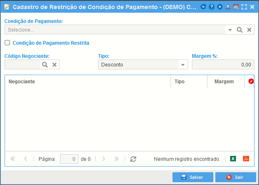Viewport: 259px width, 185px height.
Task: Enable Condição de Pagamento Restrita checkbox
Action: [x=7, y=43]
